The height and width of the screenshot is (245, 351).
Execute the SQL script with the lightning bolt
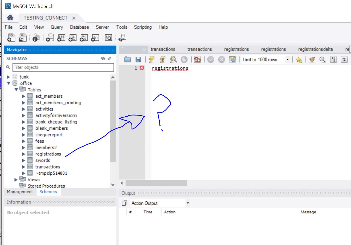pyautogui.click(x=152, y=59)
